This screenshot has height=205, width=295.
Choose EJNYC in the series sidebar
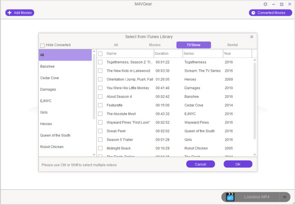(x=65, y=101)
